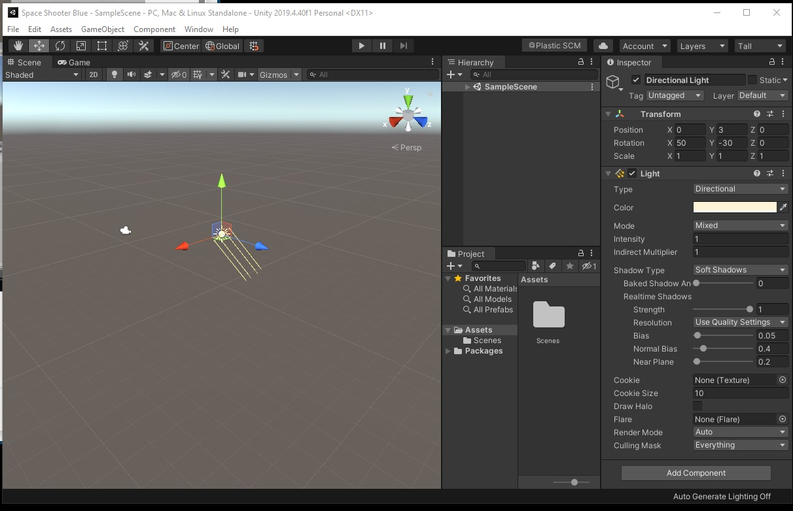Screen dimensions: 793x511
Task: Click the Pause button
Action: coord(383,46)
